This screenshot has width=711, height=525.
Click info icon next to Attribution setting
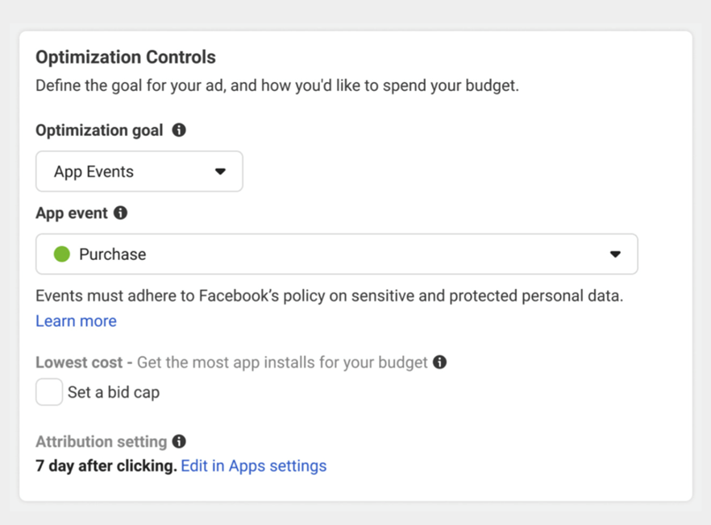179,441
